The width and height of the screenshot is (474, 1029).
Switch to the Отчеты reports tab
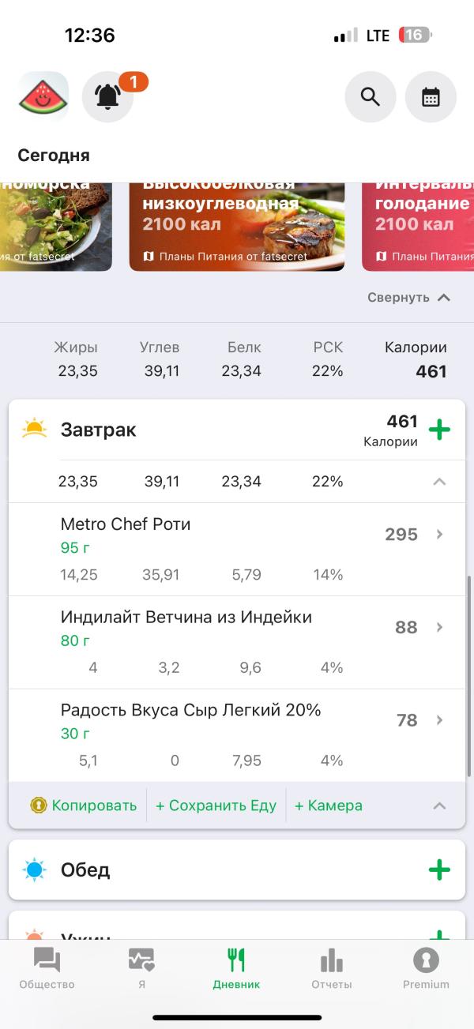click(332, 969)
